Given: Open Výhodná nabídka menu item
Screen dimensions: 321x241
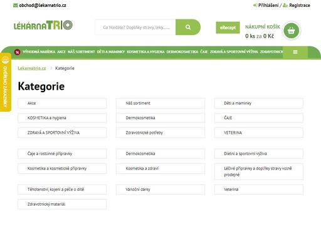Looking at the screenshot, I should [39, 51].
